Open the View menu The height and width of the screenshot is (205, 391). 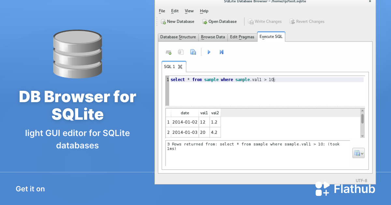189,11
